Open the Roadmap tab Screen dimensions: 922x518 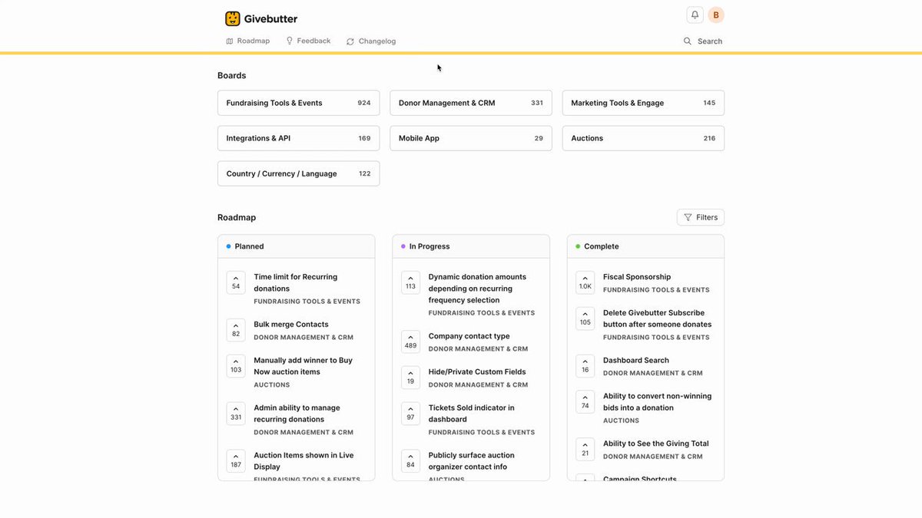248,41
